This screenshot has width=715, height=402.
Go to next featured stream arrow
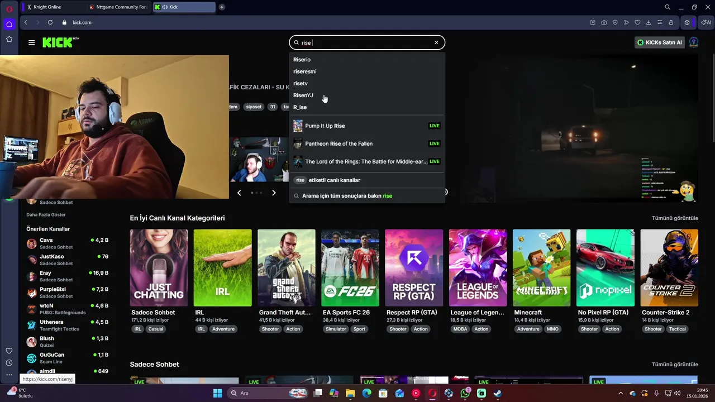(x=274, y=193)
